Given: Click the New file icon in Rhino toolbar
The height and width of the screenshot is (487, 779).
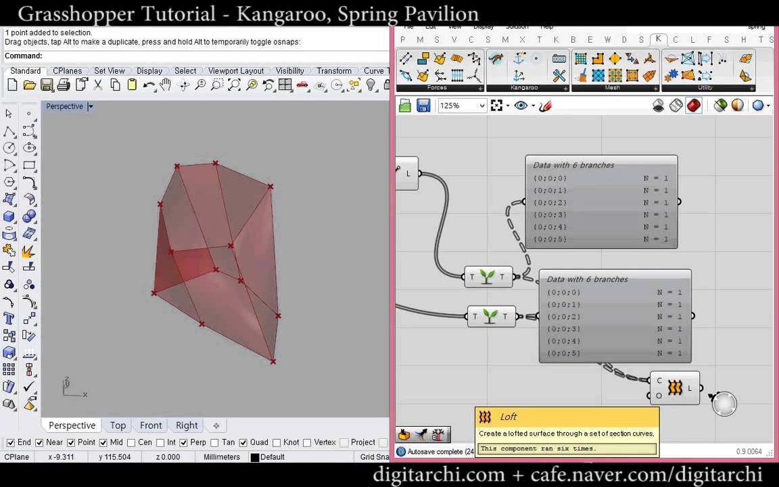Looking at the screenshot, I should coord(12,85).
